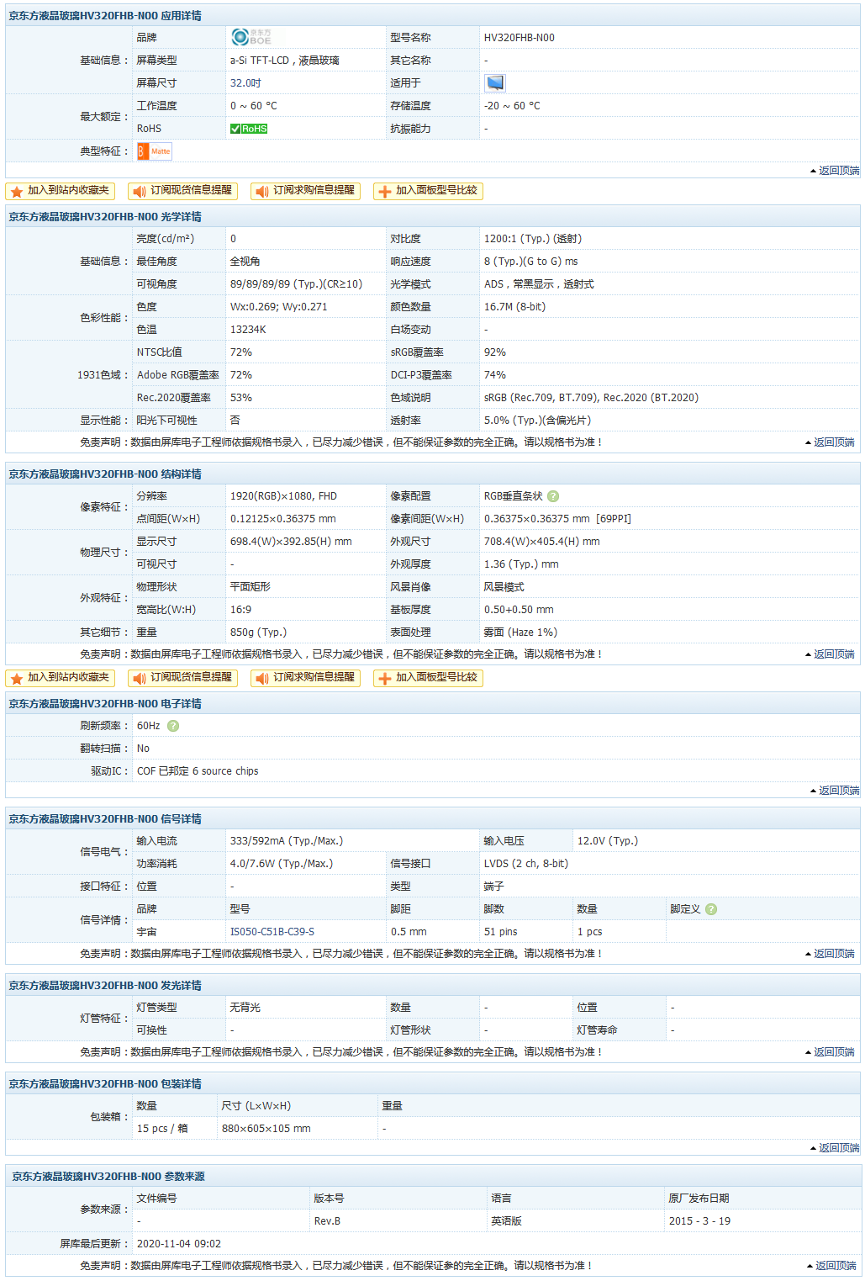Viewport: 865px width, 1281px height.
Task: Click the Matte typical feature icon
Action: [x=155, y=151]
